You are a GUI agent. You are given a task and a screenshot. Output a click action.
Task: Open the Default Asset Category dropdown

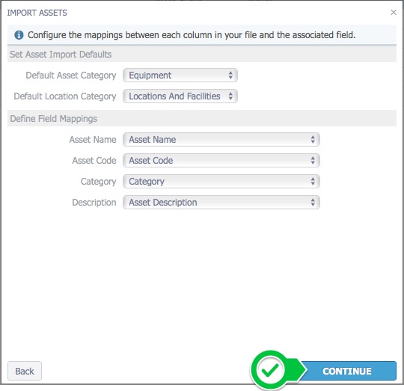180,76
